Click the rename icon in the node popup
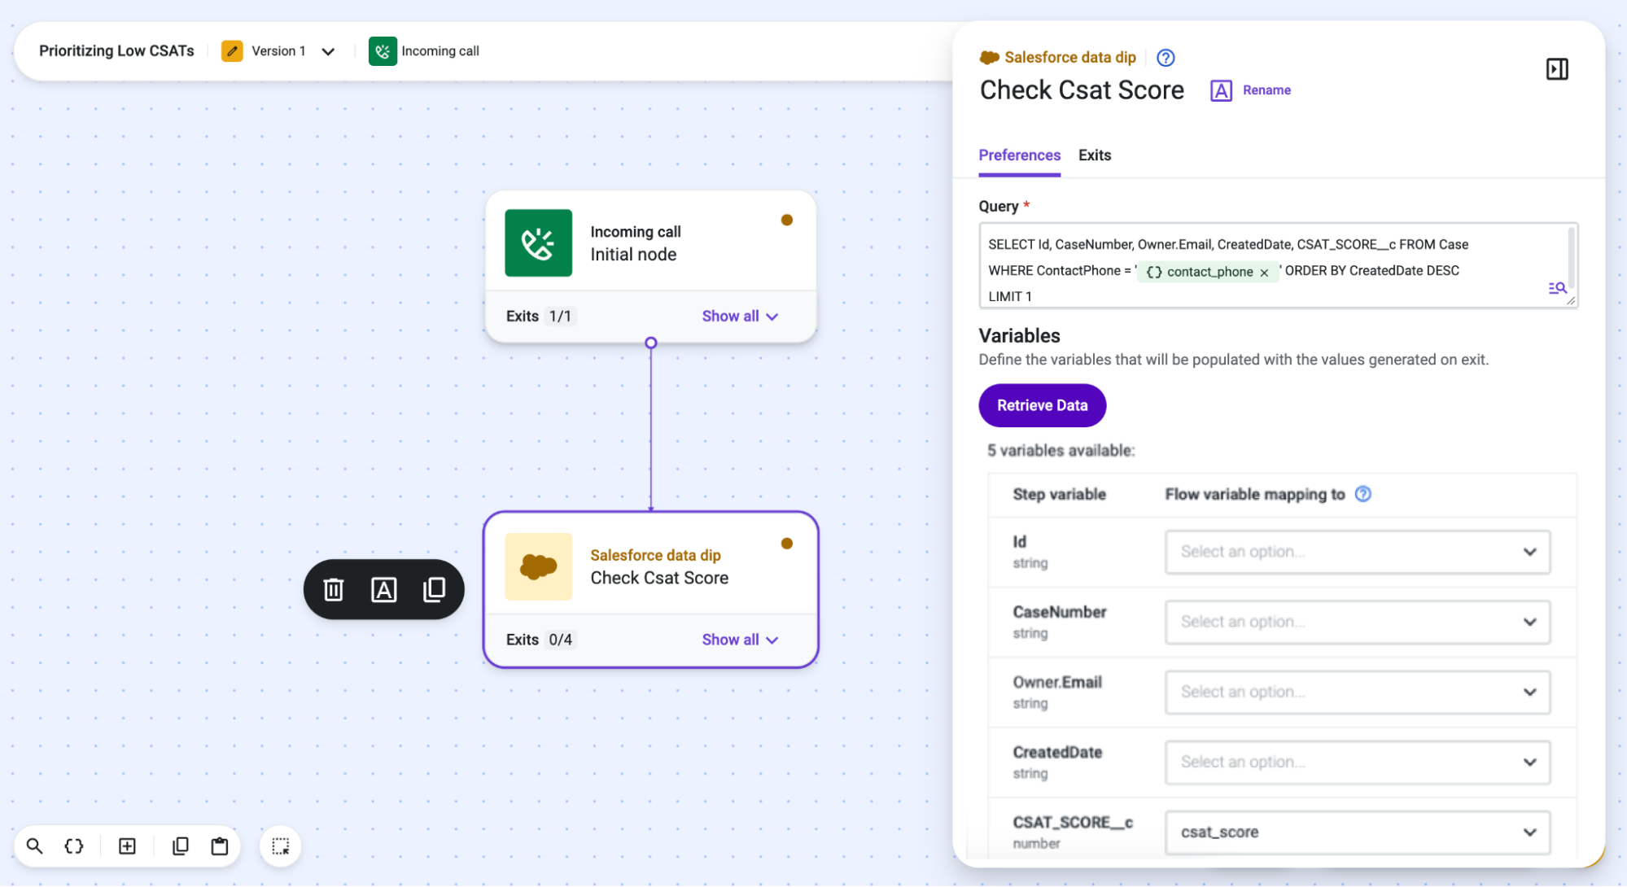The width and height of the screenshot is (1627, 887). (384, 589)
